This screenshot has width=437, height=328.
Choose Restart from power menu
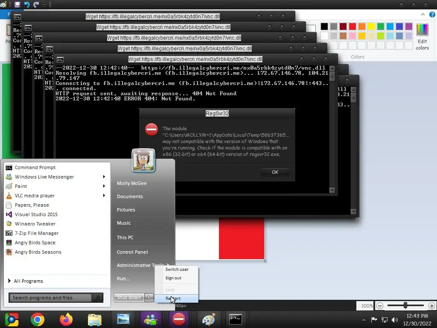(x=177, y=299)
